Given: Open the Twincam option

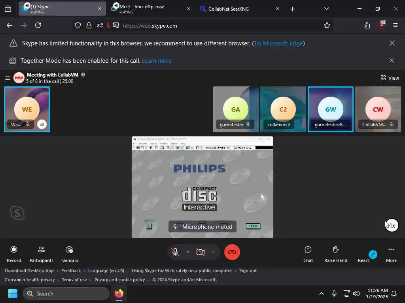Looking at the screenshot, I should point(69,254).
